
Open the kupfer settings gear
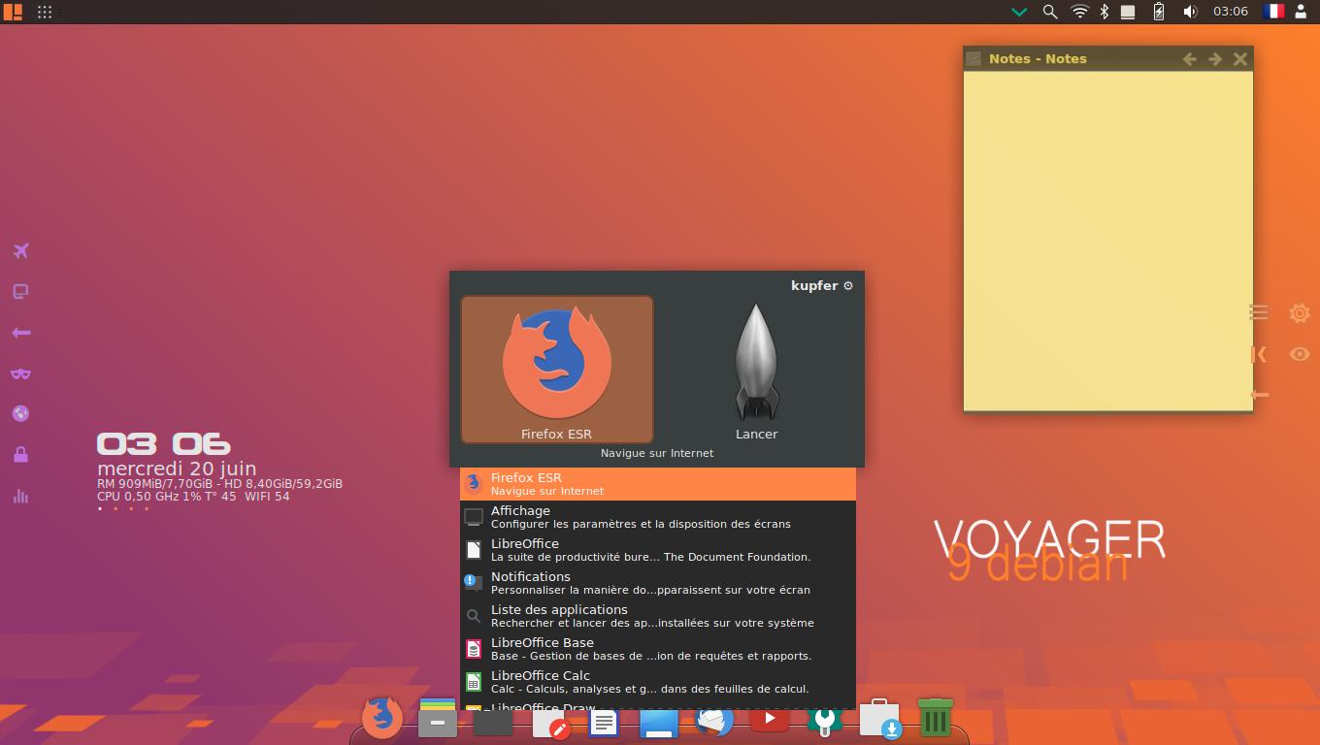[847, 285]
